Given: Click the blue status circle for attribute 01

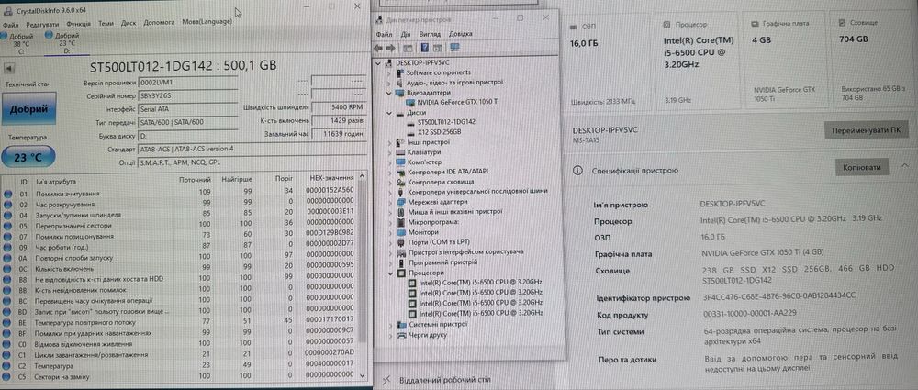Looking at the screenshot, I should 7,194.
